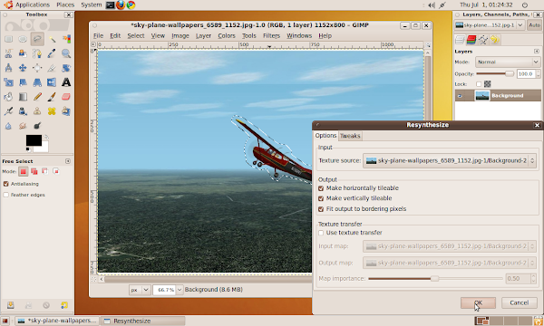544x326 pixels.
Task: Switch to the Channels tab icon
Action: [471, 40]
